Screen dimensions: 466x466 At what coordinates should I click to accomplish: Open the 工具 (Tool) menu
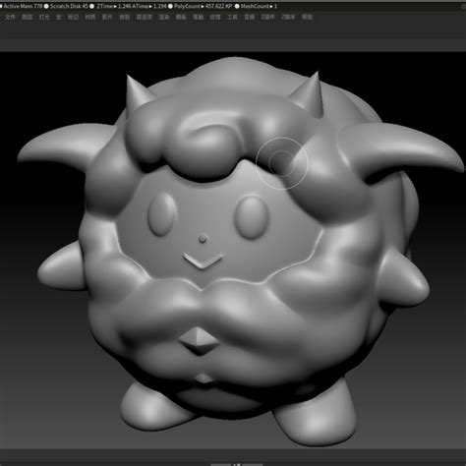pyautogui.click(x=232, y=17)
